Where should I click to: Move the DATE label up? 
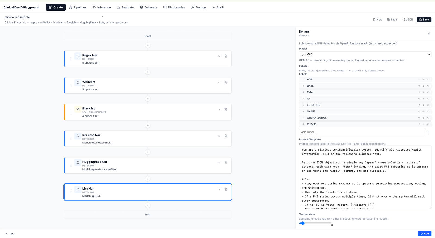419,86
